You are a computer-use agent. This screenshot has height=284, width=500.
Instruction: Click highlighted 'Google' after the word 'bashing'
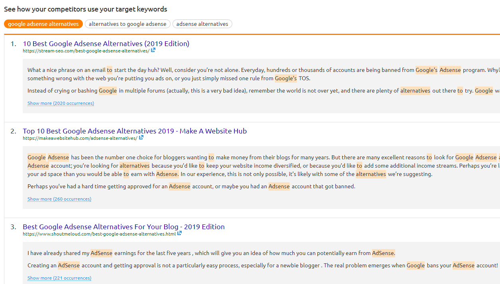[108, 91]
